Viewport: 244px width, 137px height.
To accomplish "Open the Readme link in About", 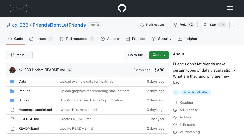I will point(186,103).
